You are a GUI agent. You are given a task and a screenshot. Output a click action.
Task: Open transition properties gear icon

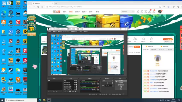[112, 83]
